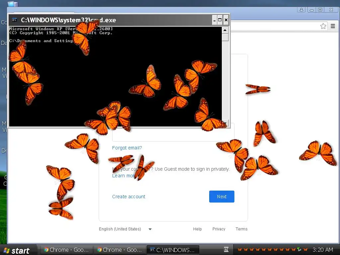
Task: Open the cmd.exe window system icon
Action: pyautogui.click(x=14, y=20)
